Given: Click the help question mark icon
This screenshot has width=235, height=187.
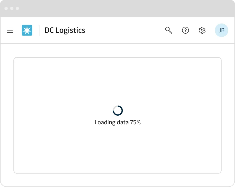Looking at the screenshot, I should tap(185, 30).
